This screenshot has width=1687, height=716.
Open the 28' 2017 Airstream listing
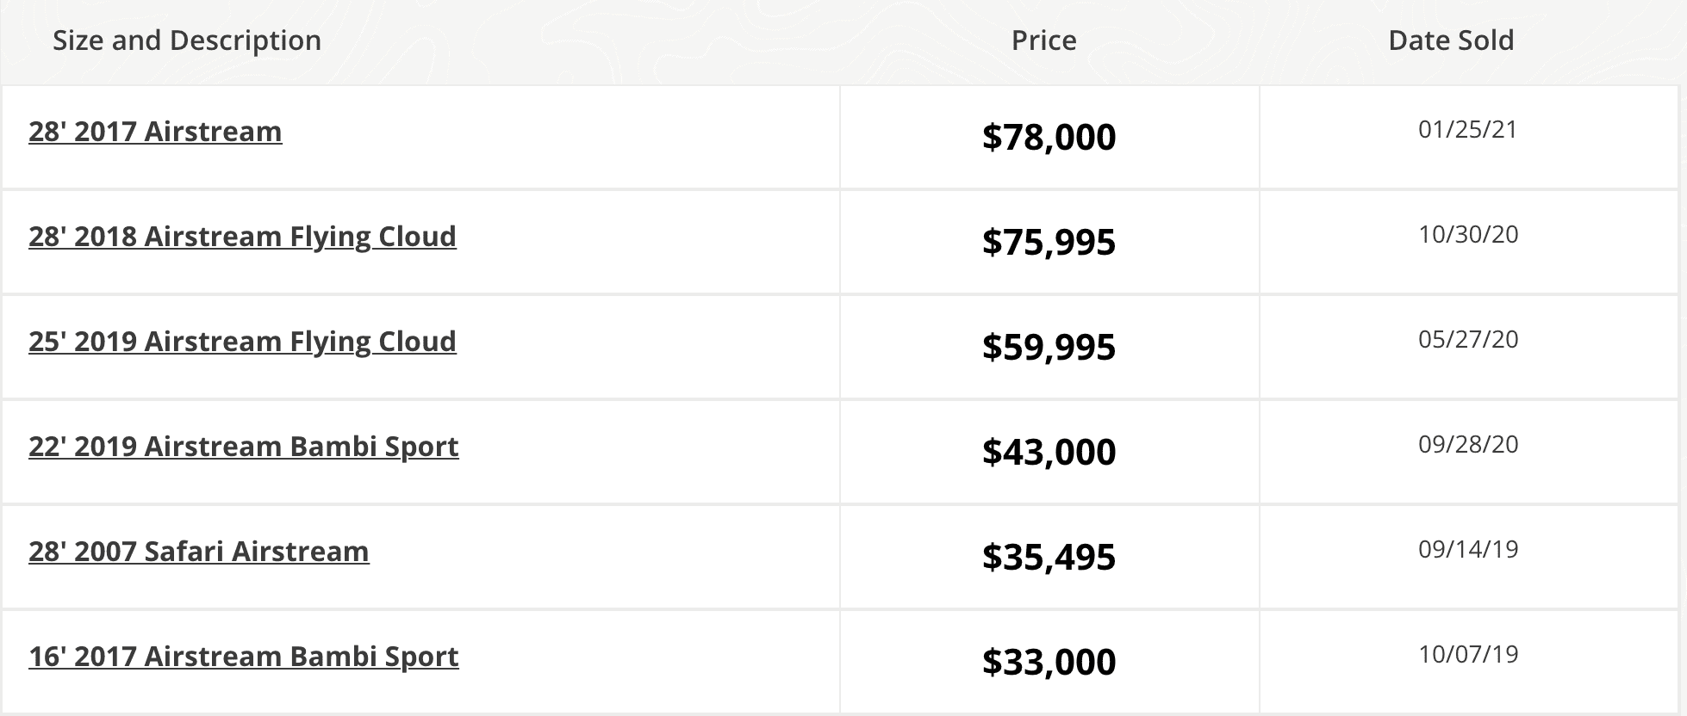click(155, 132)
